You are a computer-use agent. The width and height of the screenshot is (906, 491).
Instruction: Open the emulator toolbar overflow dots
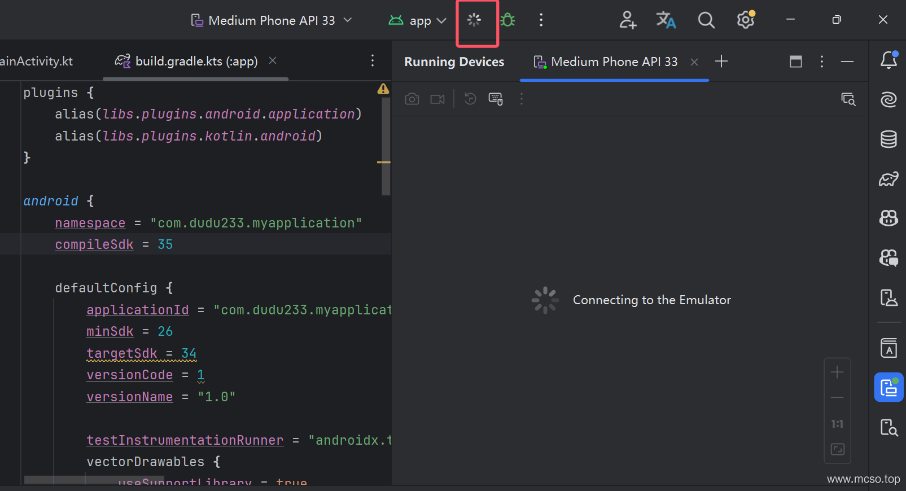click(522, 99)
